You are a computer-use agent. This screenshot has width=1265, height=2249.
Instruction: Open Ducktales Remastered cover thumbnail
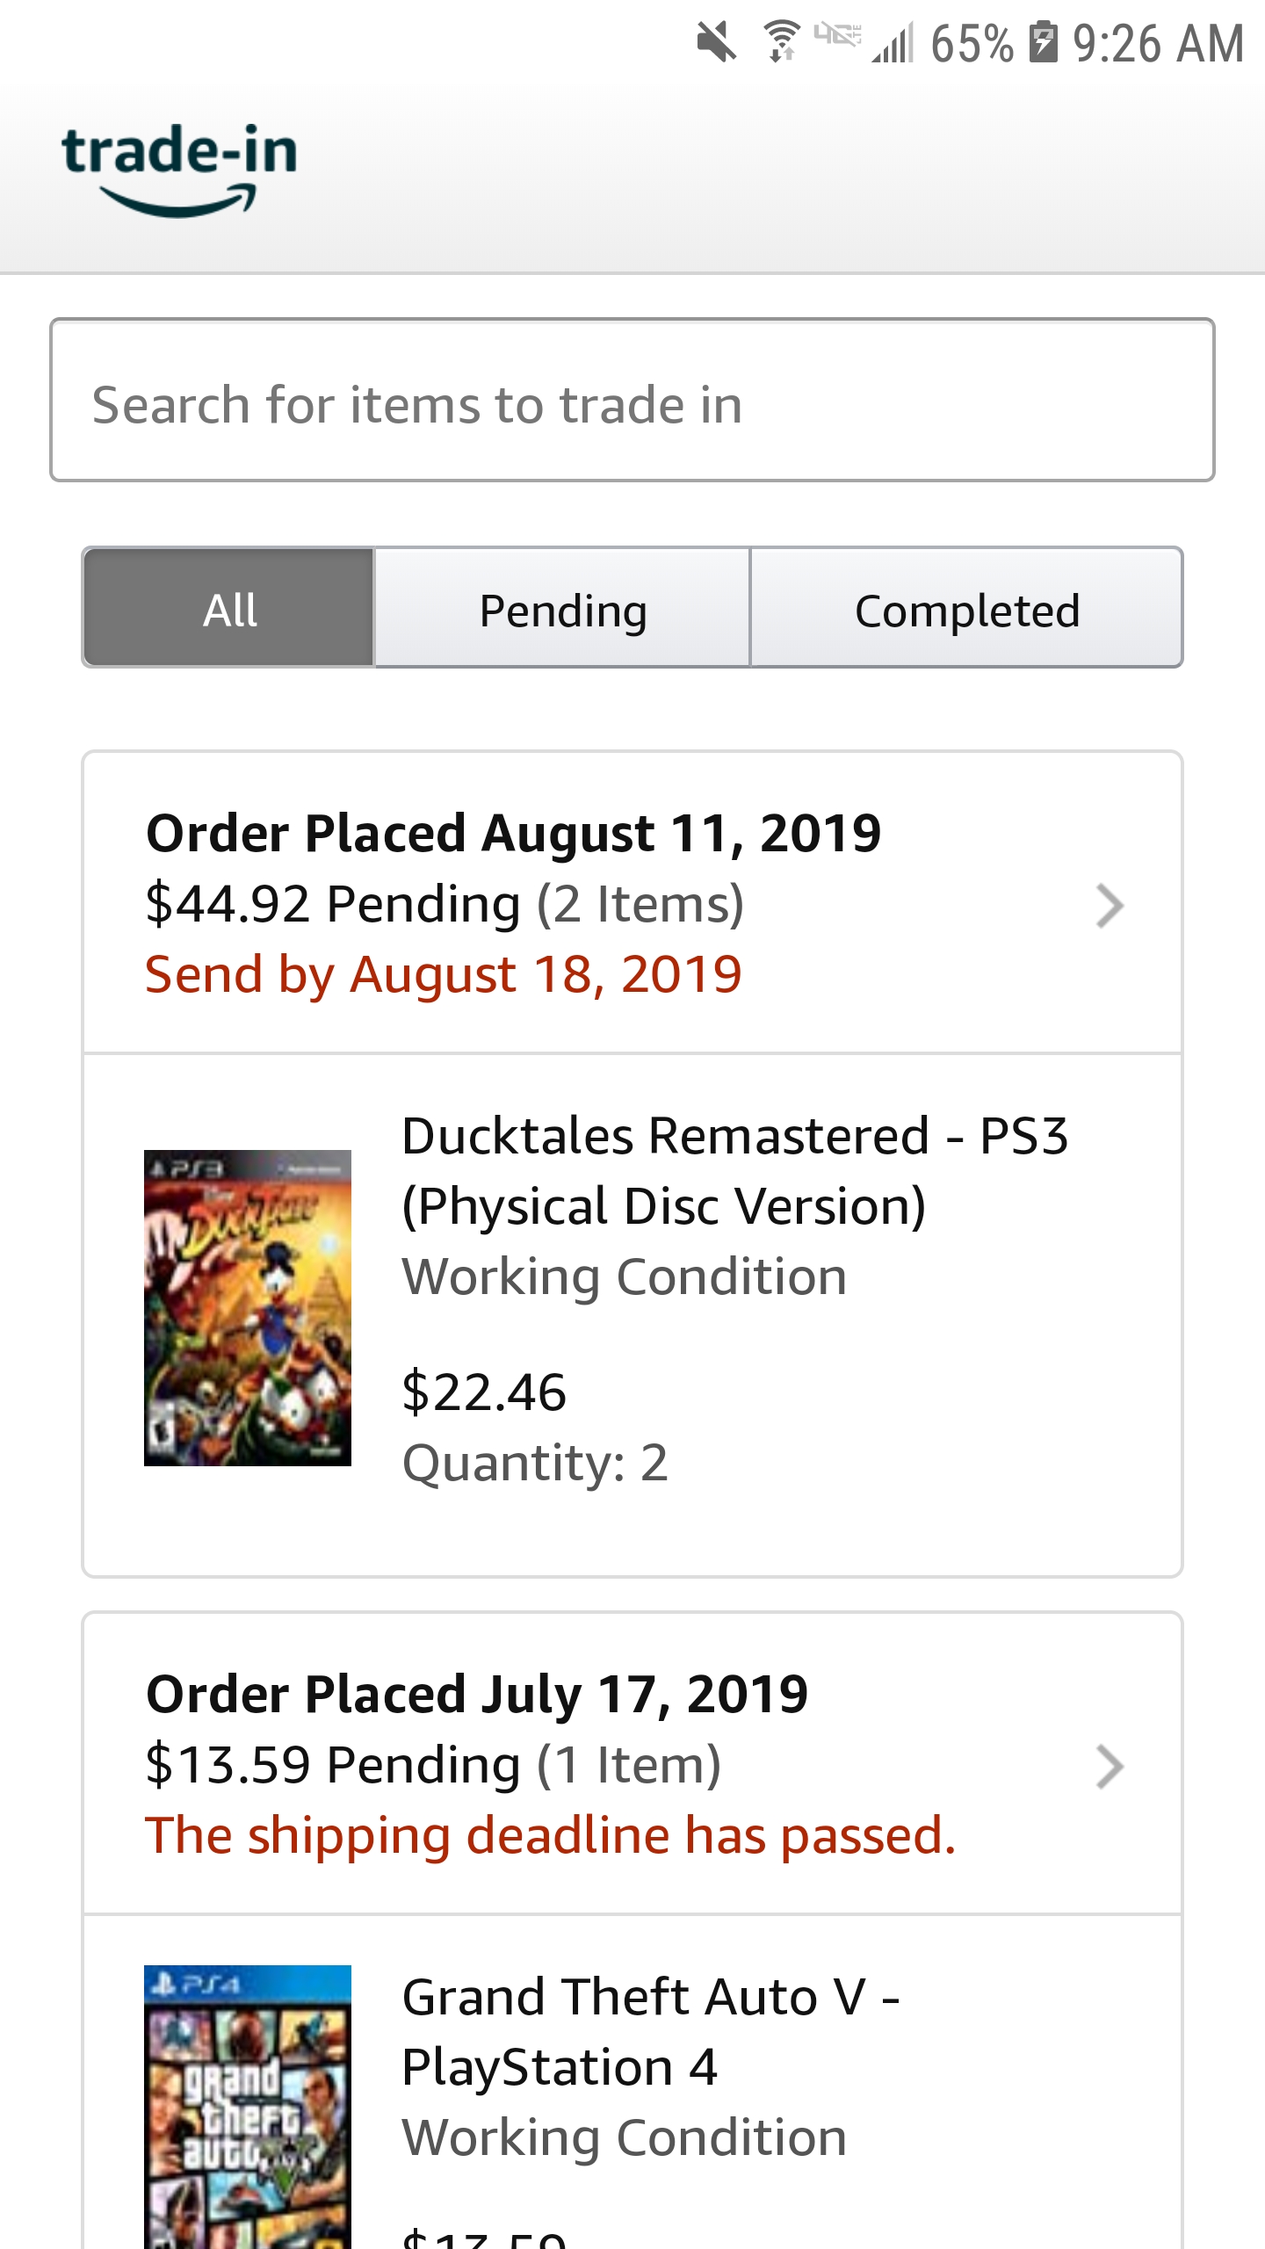[x=248, y=1307]
